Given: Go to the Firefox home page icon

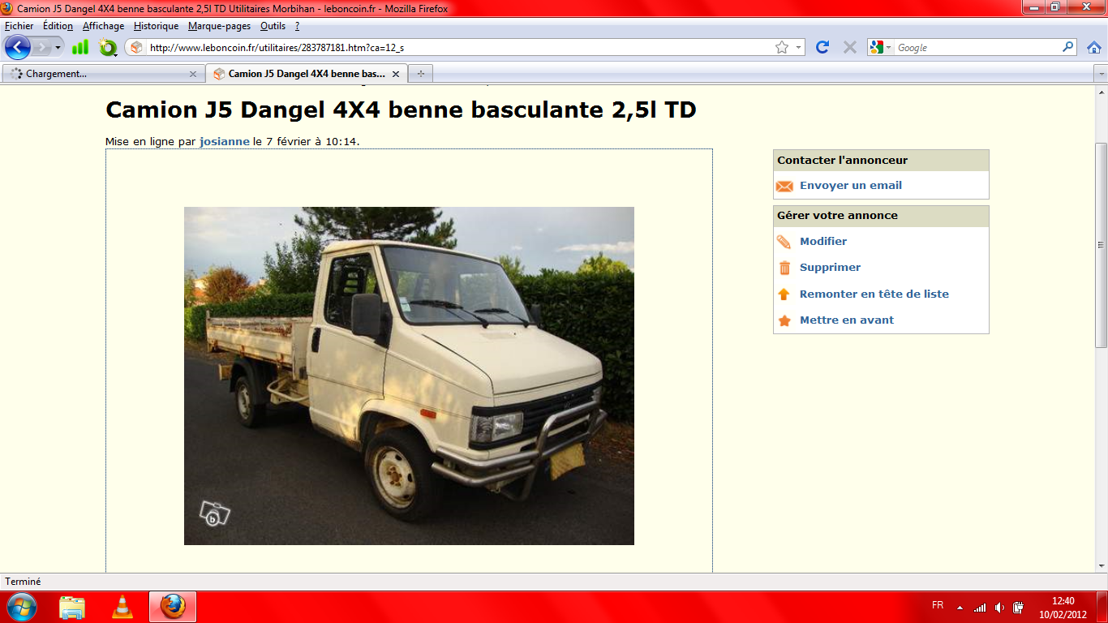Looking at the screenshot, I should tap(1093, 47).
